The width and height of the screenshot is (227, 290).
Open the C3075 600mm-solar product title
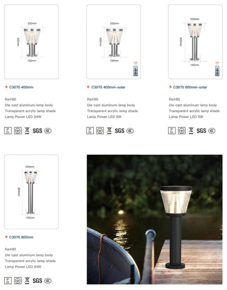(190, 87)
